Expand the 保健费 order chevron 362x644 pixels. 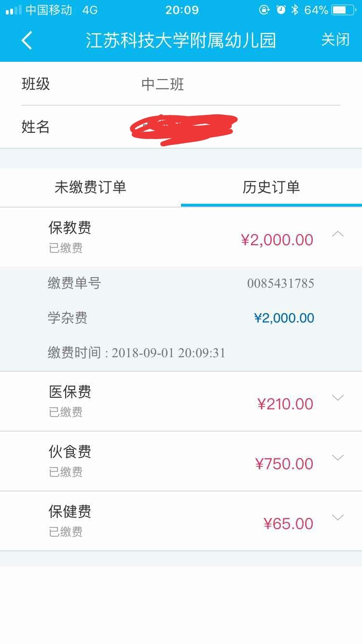point(338,518)
